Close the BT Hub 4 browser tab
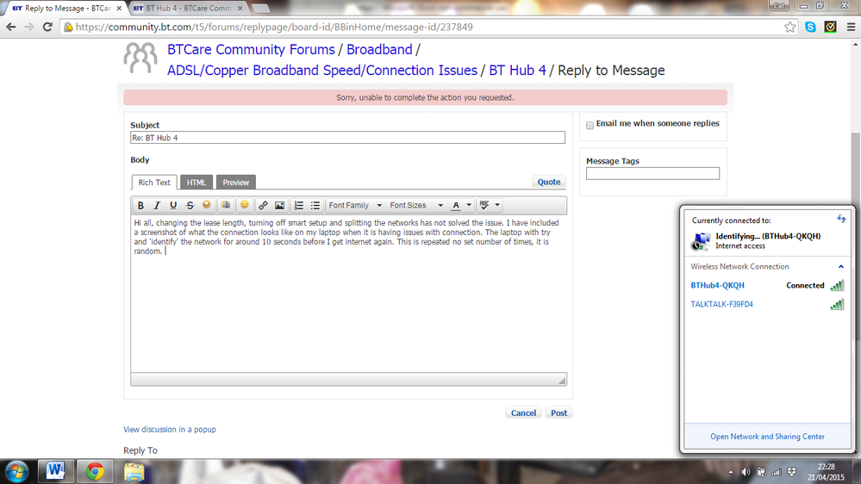 (240, 9)
